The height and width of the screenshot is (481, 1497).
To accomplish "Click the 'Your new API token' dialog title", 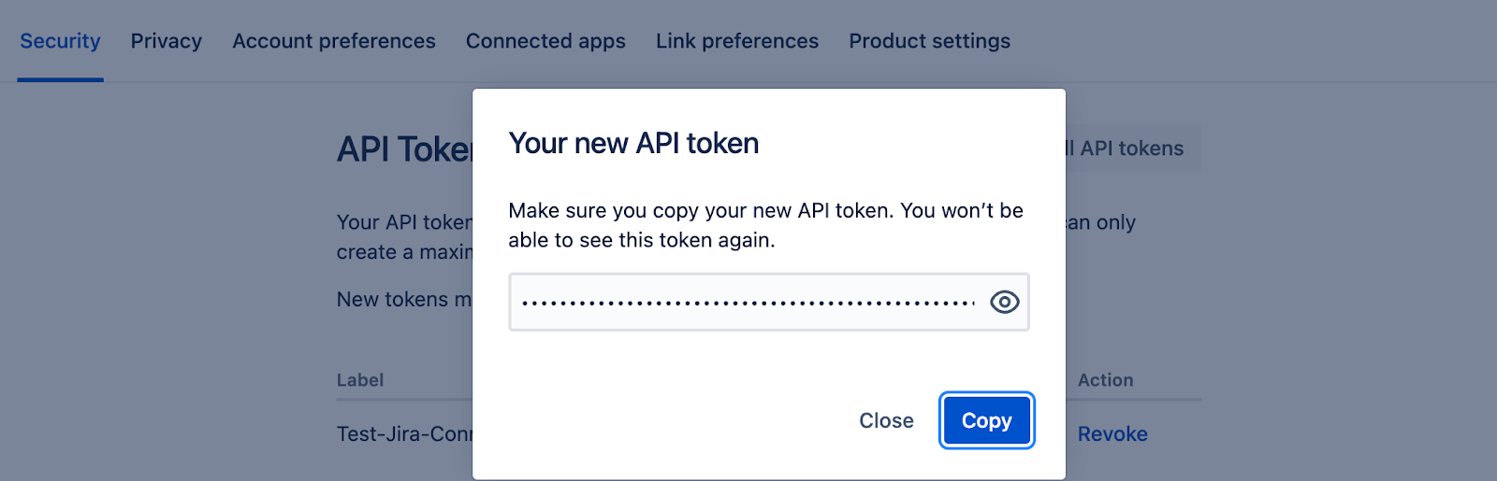I will [x=633, y=143].
